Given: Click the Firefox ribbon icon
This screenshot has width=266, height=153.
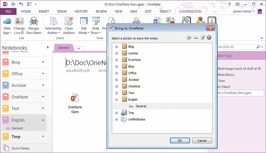Looking at the screenshot, I should (200, 20).
